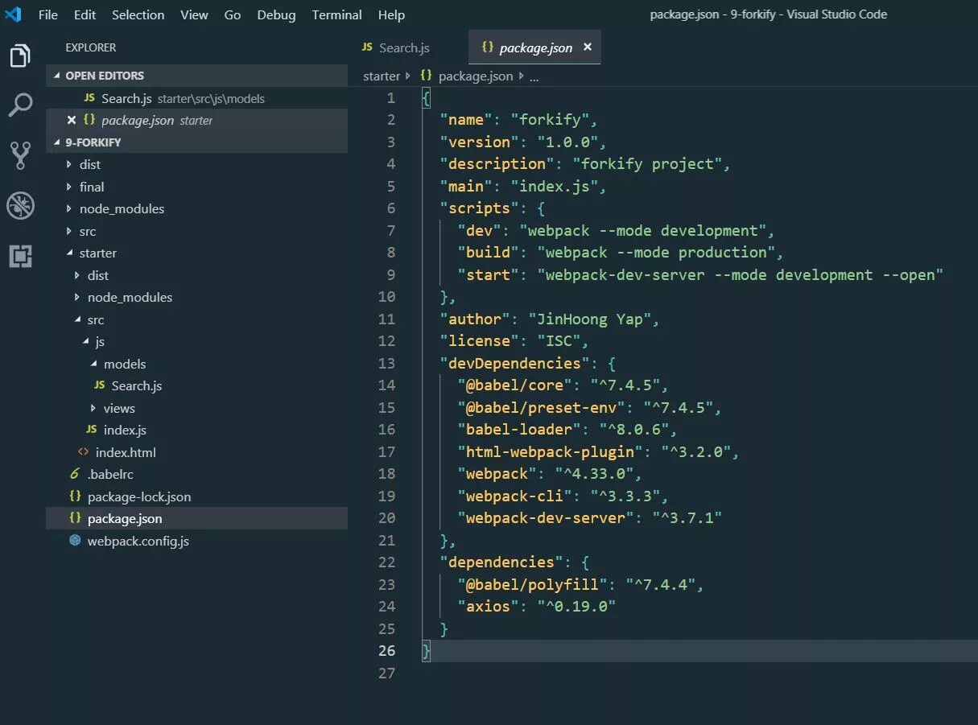The width and height of the screenshot is (978, 725).
Task: Click the VS Code logo icon
Action: [x=13, y=14]
